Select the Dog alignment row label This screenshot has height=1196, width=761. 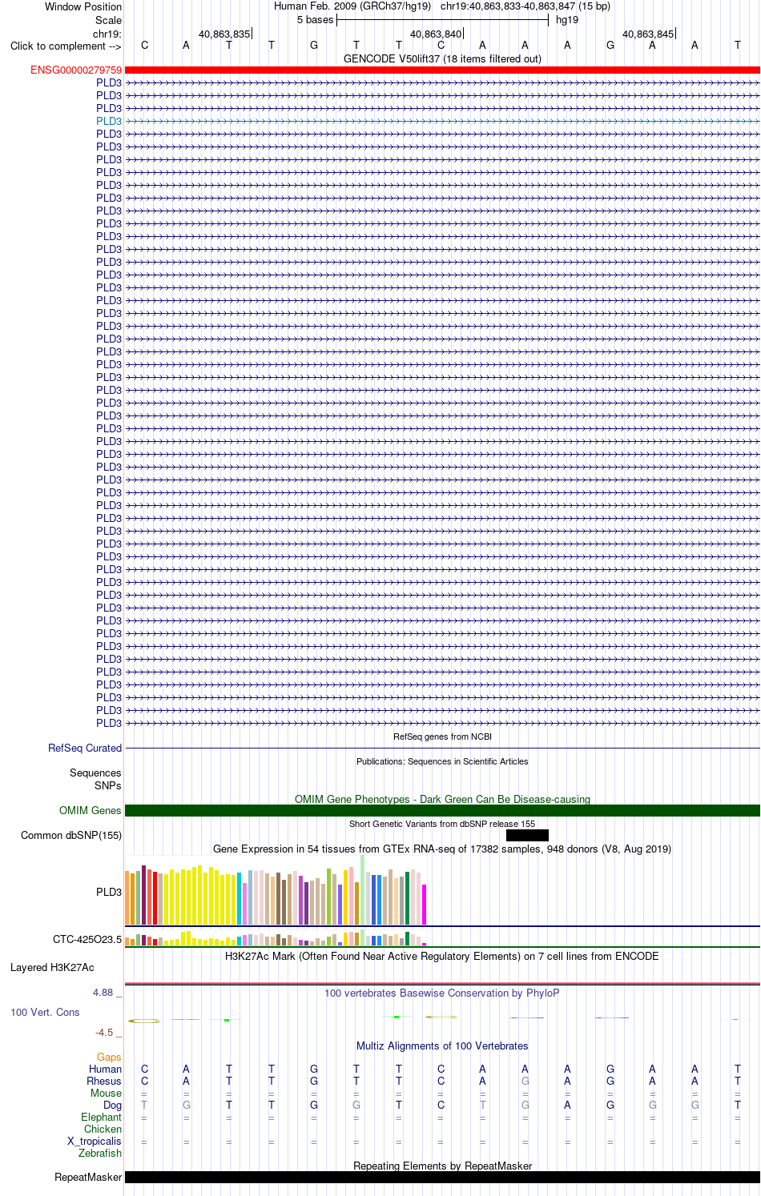point(113,1106)
